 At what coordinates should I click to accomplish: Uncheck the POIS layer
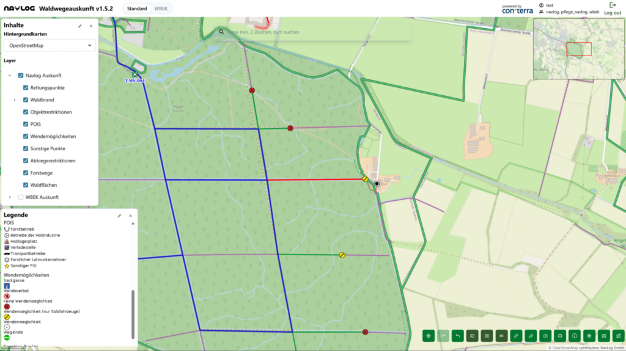click(26, 124)
